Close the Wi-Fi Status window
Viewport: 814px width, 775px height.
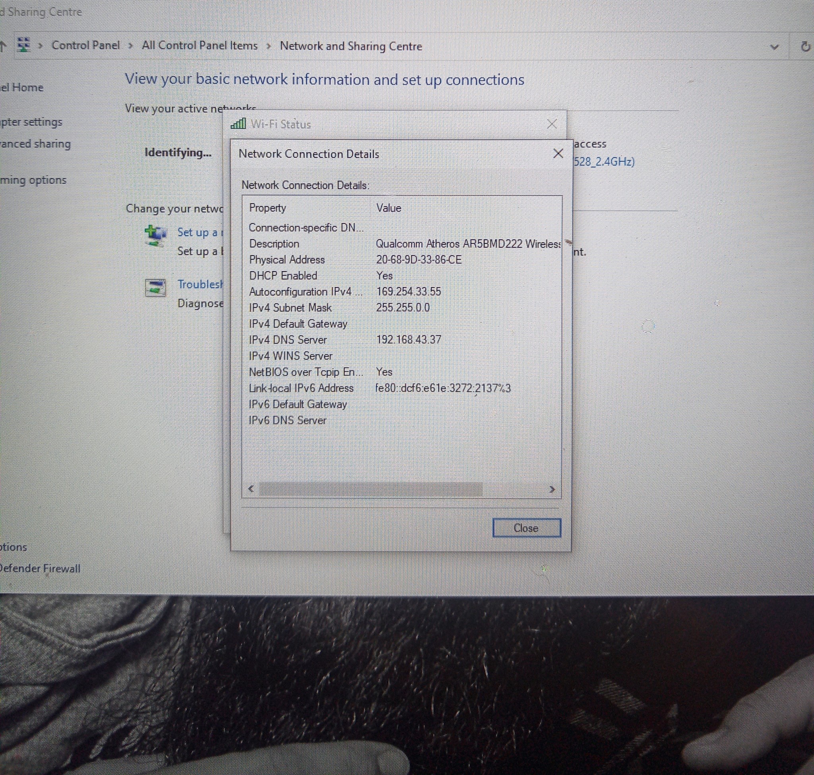point(552,124)
